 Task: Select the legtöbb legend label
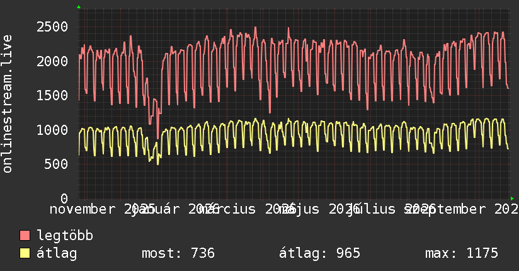pyautogui.click(x=65, y=235)
